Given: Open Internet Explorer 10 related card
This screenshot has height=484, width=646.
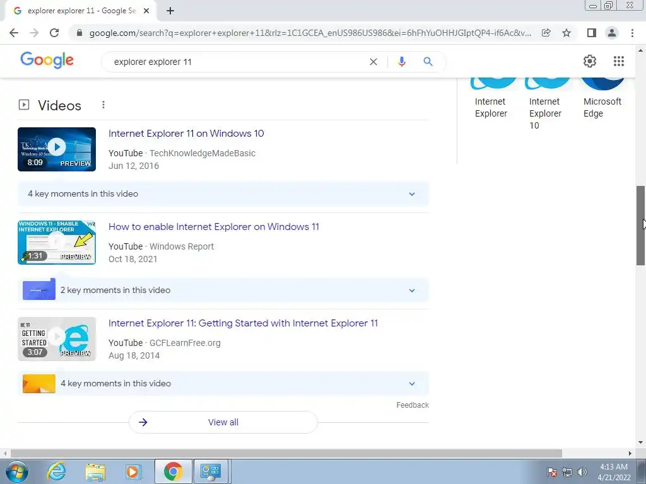Looking at the screenshot, I should pyautogui.click(x=547, y=105).
